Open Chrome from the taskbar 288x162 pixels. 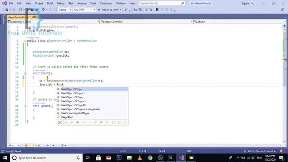[x=150, y=158]
